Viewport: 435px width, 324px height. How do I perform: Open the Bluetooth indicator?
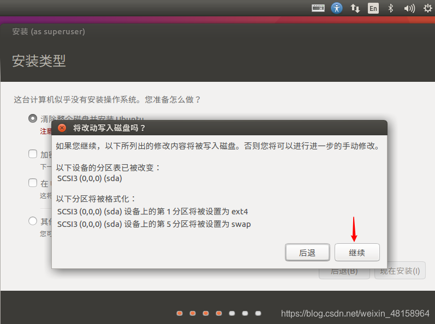click(x=391, y=8)
